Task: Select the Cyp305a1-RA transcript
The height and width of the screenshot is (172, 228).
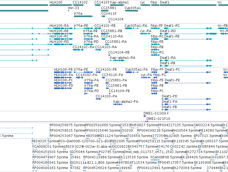Action: (131, 28)
